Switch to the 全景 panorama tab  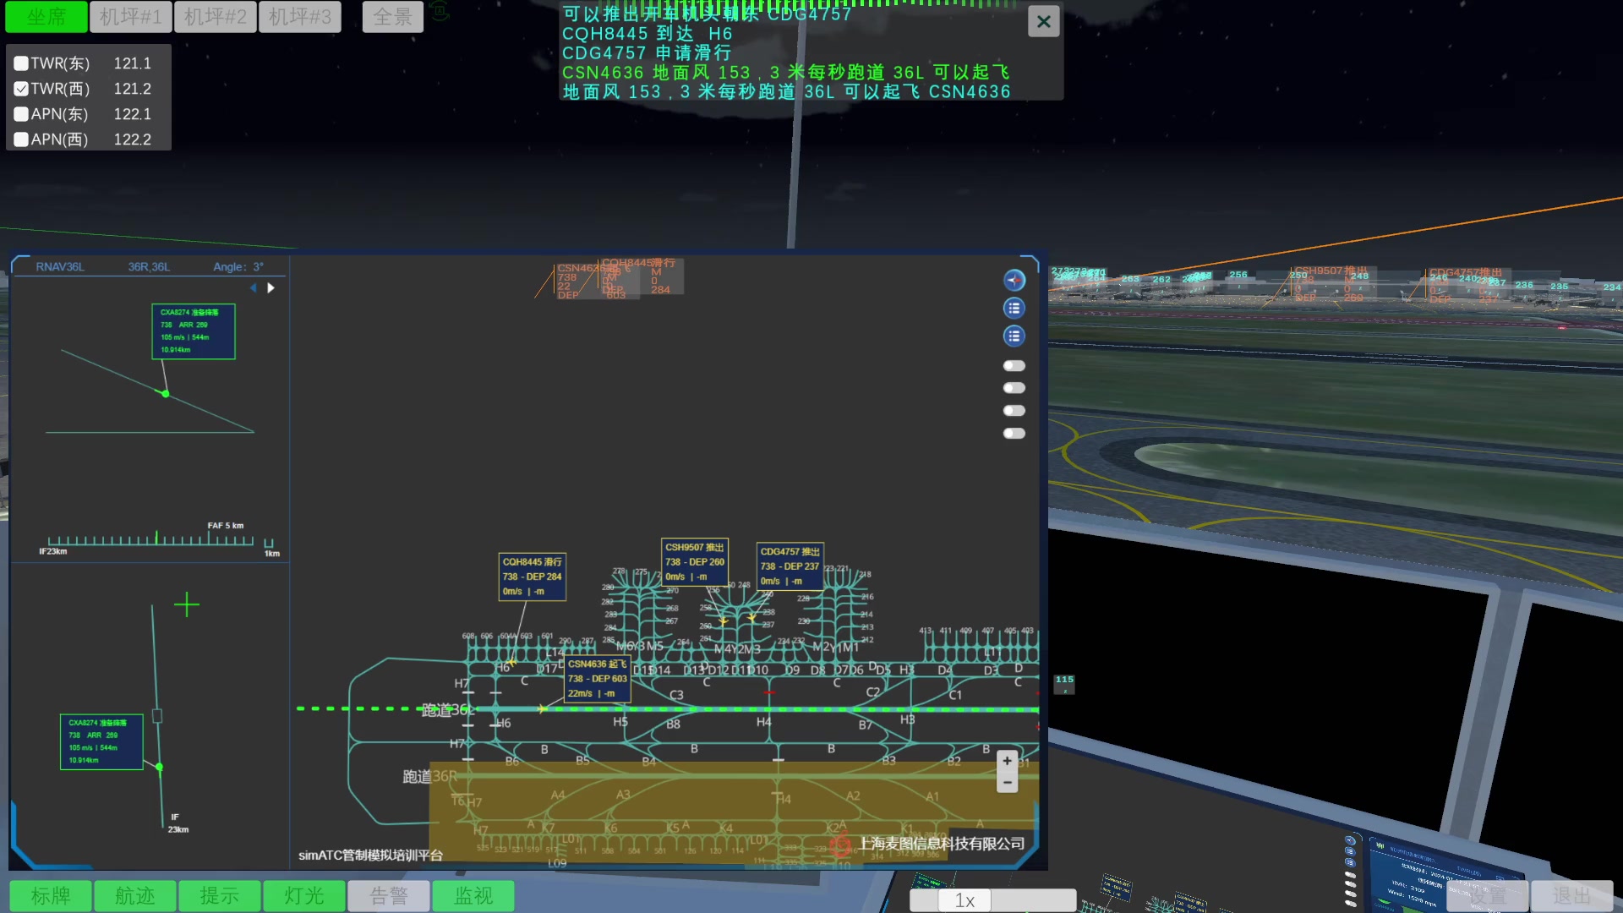pyautogui.click(x=392, y=17)
